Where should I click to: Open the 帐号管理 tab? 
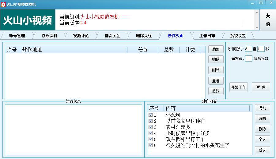point(17,36)
